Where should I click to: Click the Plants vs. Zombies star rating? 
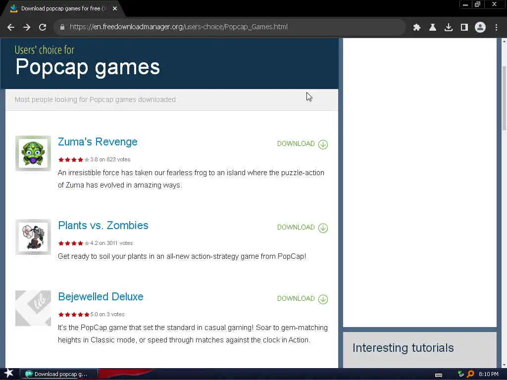(74, 243)
